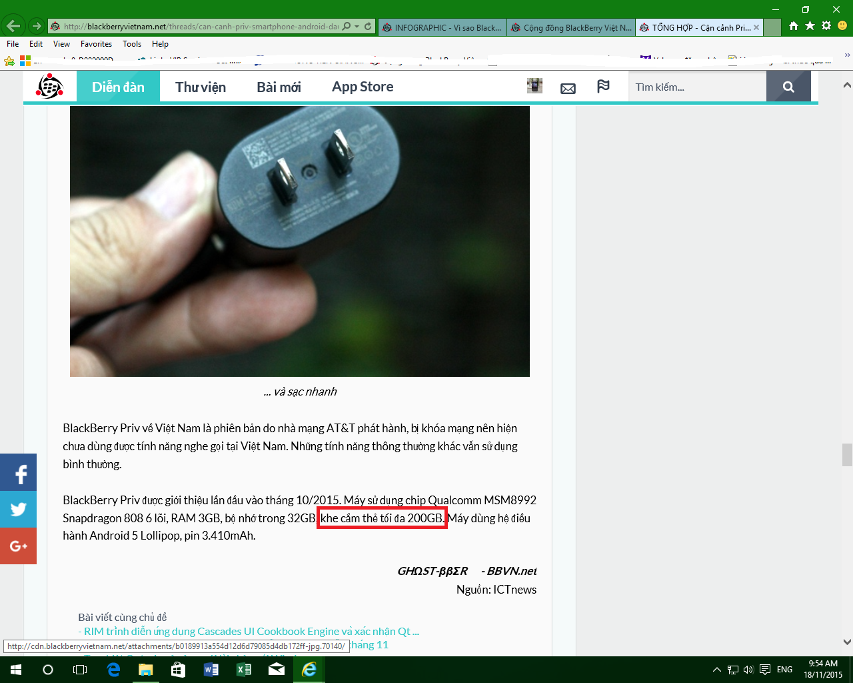Open the View menu
Viewport: 853px width, 683px height.
[61, 44]
